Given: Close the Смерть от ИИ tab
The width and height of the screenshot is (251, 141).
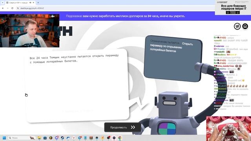Looking at the screenshot, I should (x=33, y=3).
